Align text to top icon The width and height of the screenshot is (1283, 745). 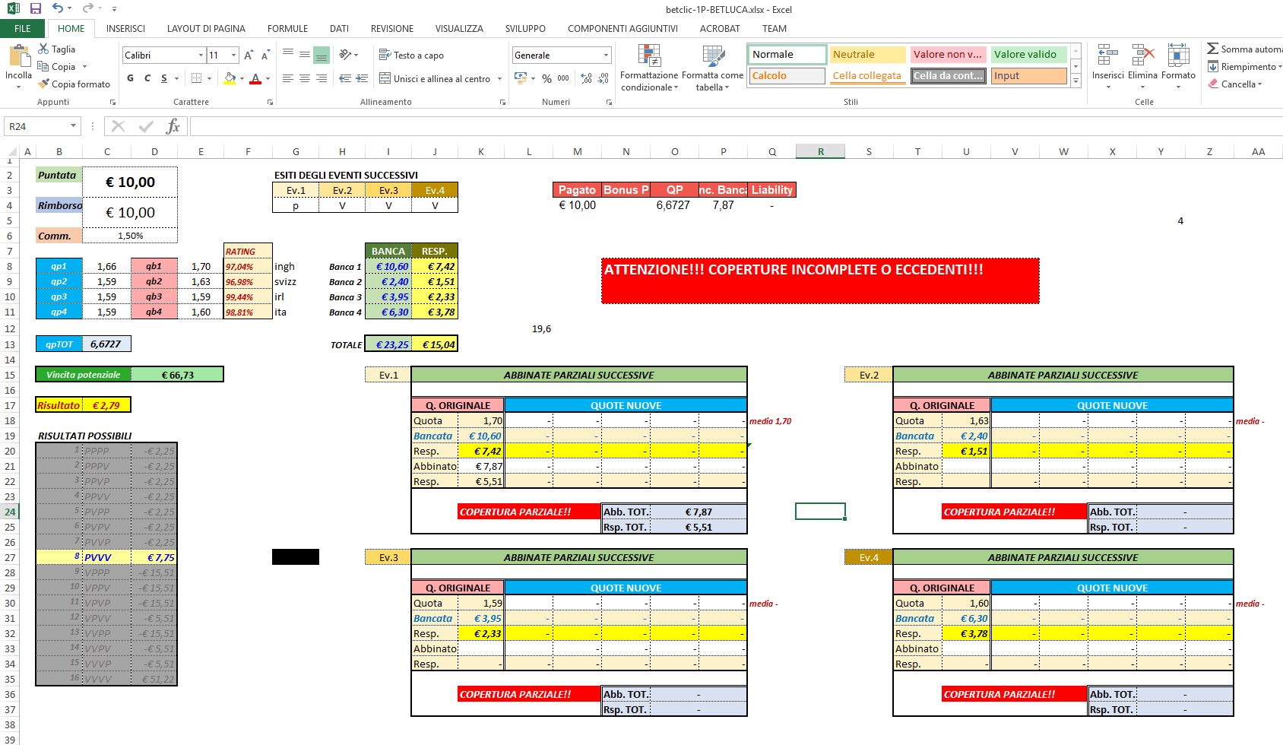[288, 54]
